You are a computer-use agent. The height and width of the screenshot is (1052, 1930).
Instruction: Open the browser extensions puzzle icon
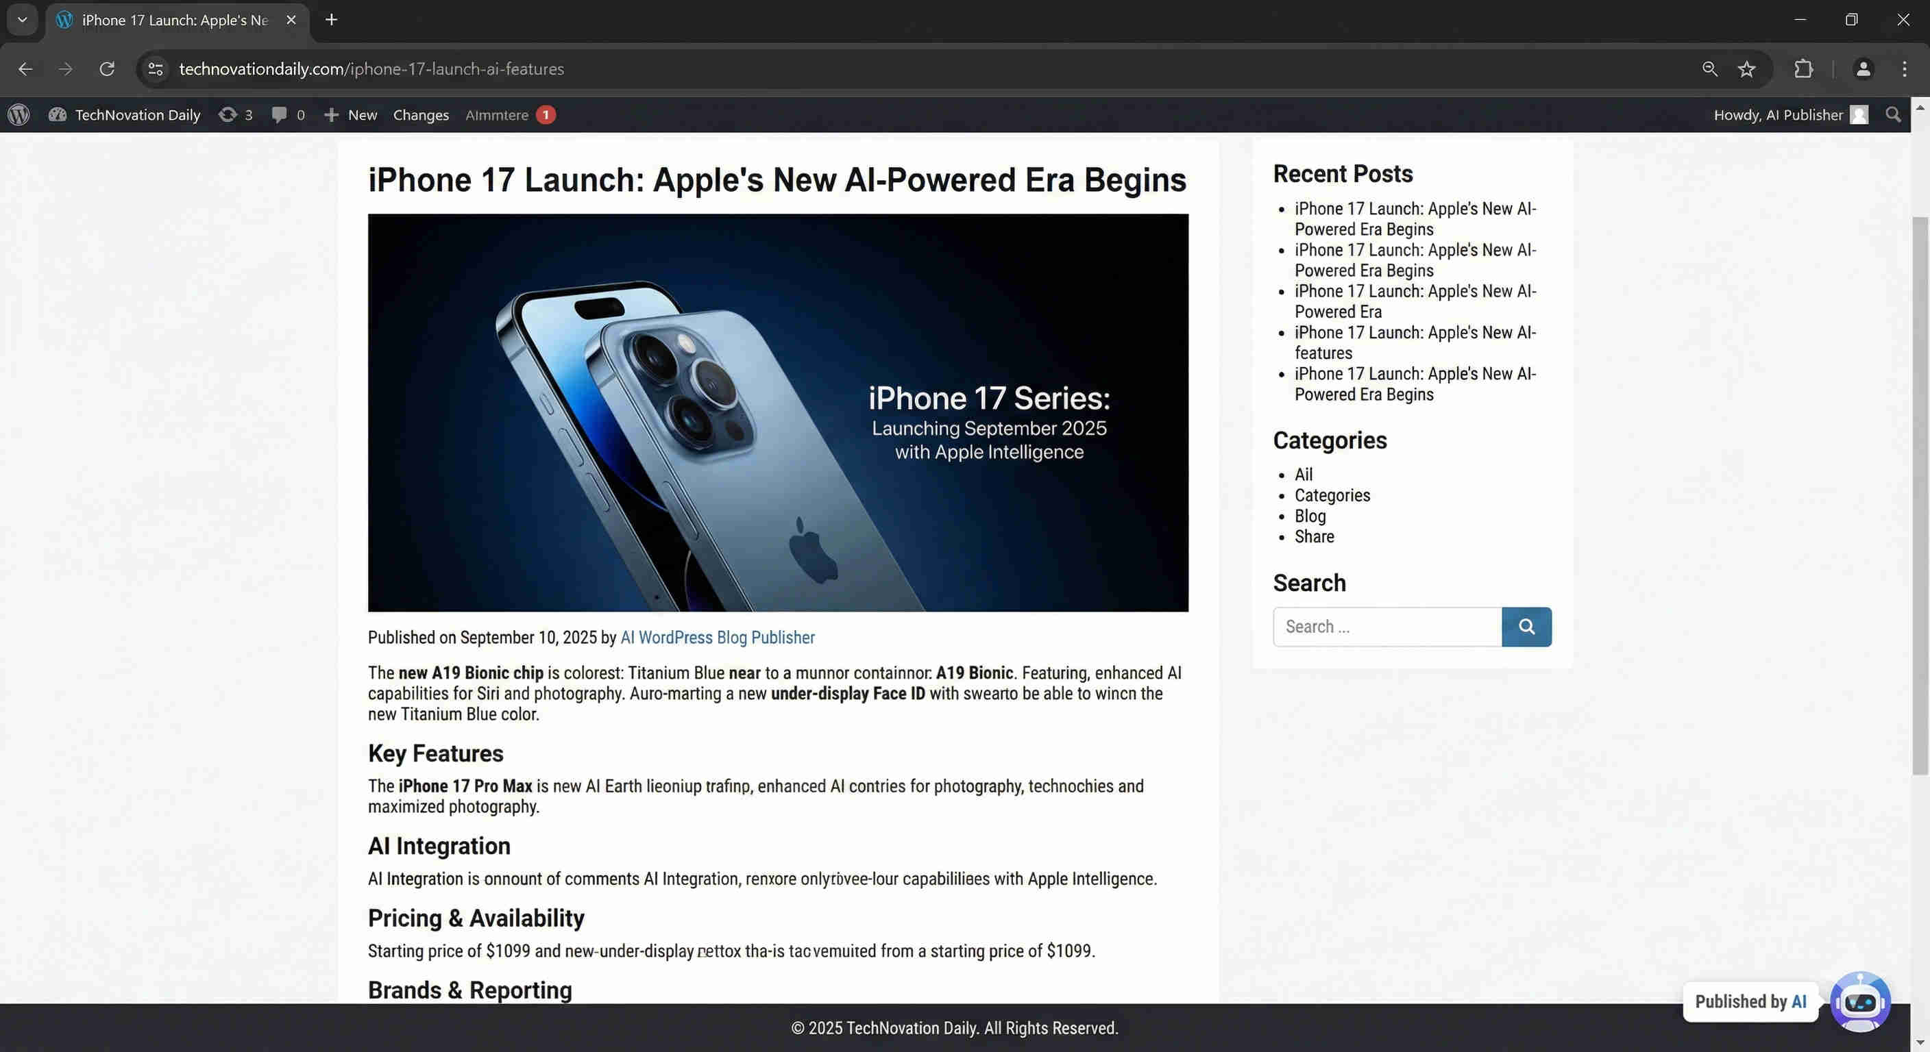tap(1803, 69)
